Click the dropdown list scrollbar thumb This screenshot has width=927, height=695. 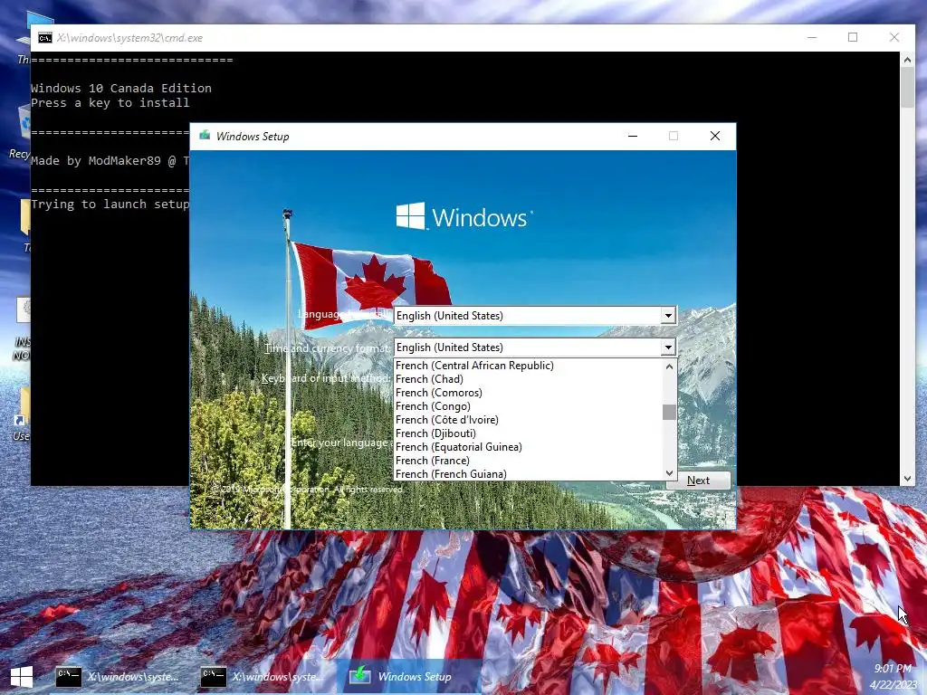(x=669, y=412)
